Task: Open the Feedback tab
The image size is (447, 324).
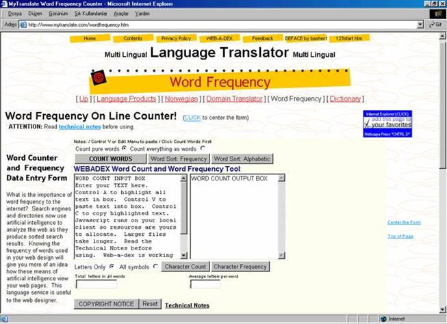Action: click(x=263, y=38)
